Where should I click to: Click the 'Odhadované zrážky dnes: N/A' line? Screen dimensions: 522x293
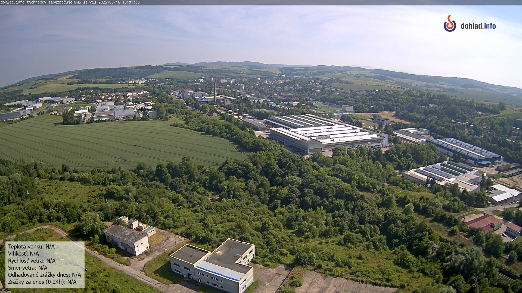45,275
